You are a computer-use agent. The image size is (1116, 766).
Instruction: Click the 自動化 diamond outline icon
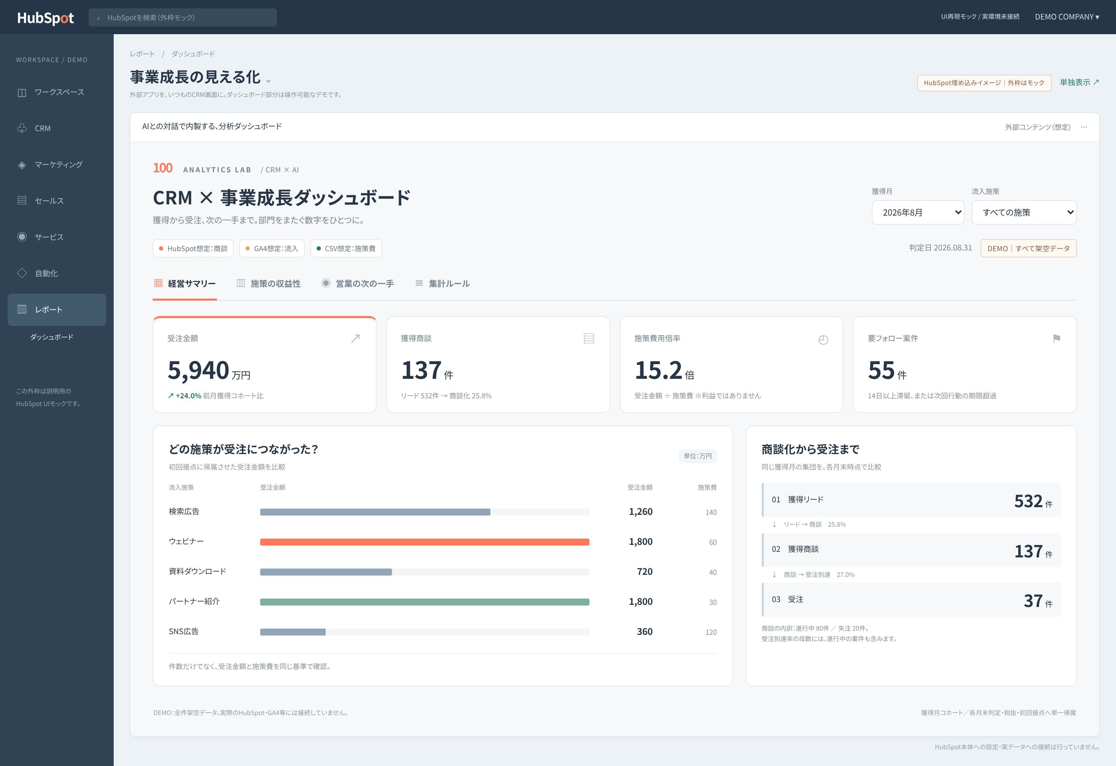pyautogui.click(x=22, y=273)
